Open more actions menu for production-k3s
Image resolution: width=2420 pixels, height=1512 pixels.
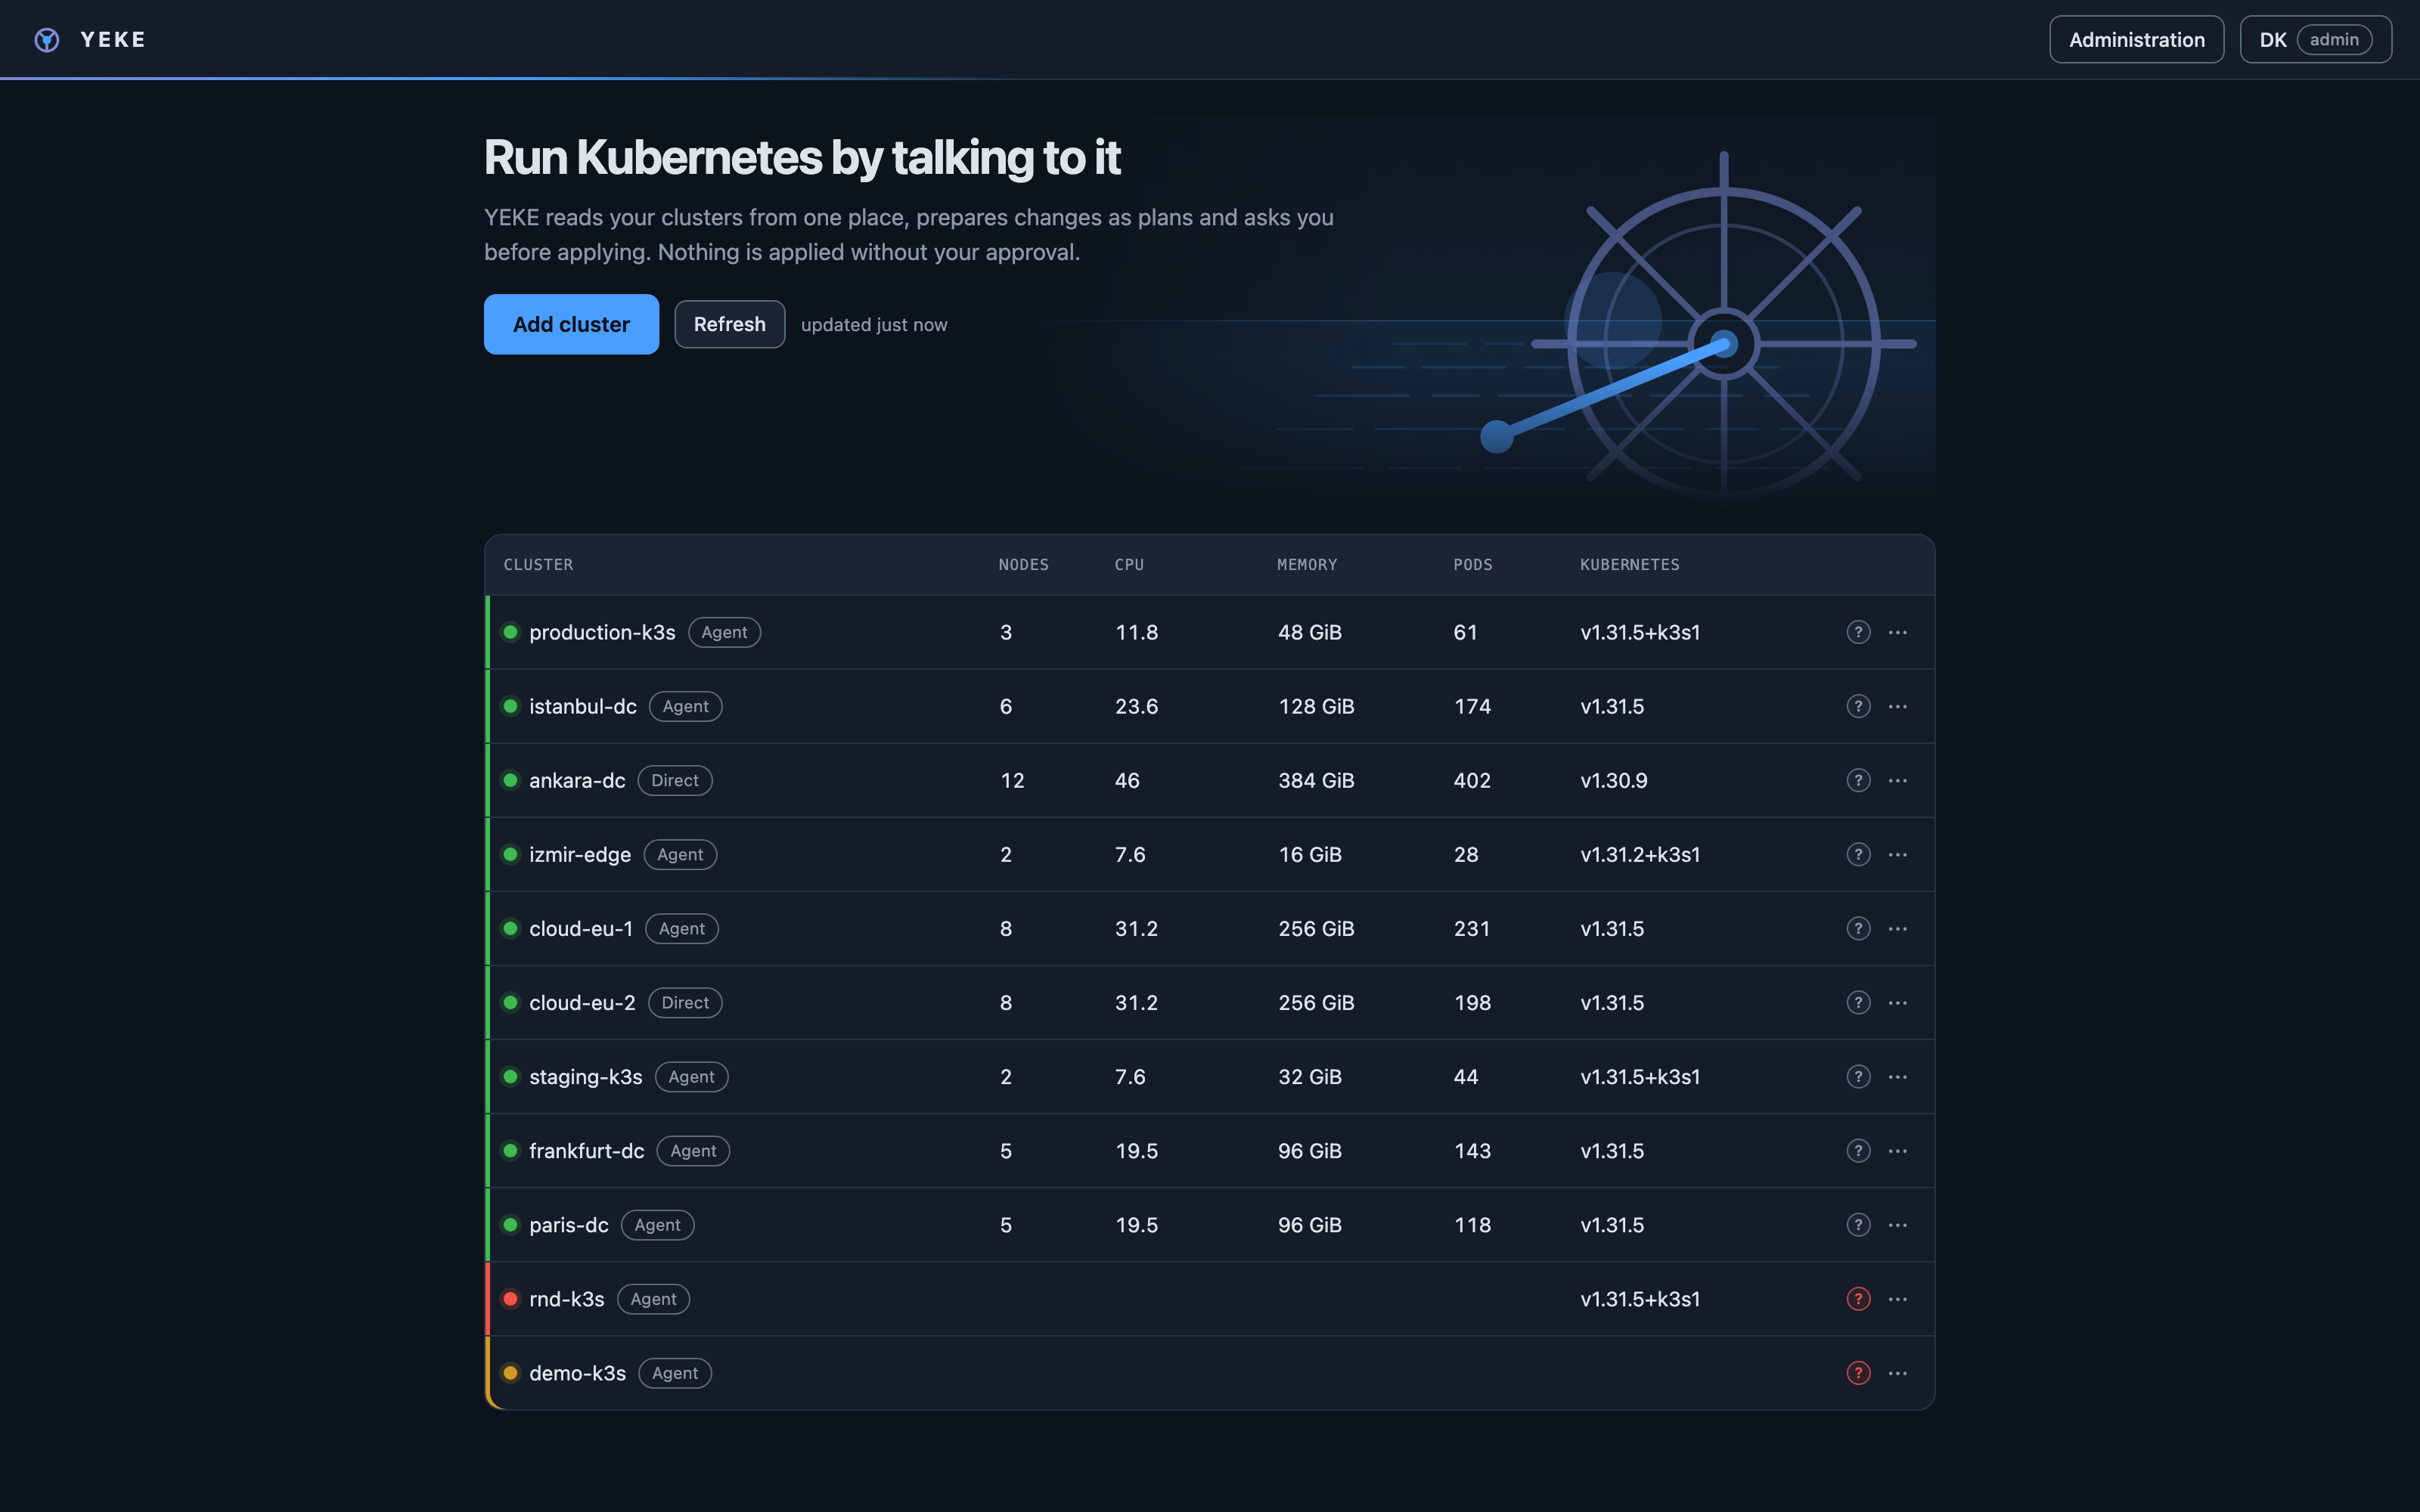click(1897, 632)
